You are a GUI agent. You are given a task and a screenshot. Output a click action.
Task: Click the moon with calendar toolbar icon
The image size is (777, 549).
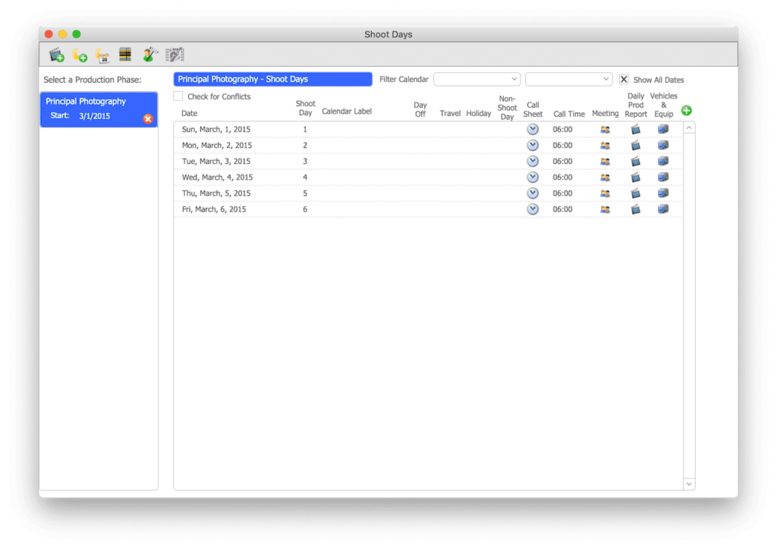102,55
